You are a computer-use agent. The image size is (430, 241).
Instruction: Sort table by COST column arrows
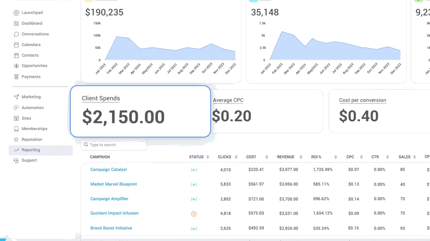pyautogui.click(x=267, y=157)
